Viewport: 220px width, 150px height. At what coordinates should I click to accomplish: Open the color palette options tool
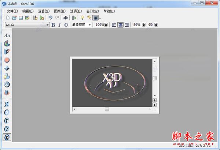tap(7, 44)
